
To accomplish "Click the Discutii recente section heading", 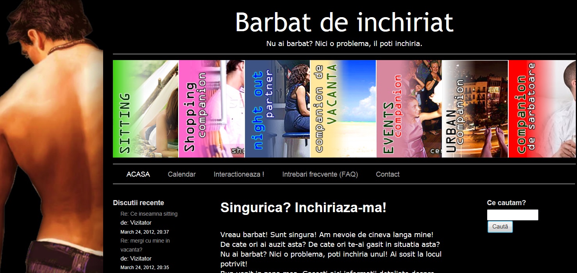I will pos(138,202).
